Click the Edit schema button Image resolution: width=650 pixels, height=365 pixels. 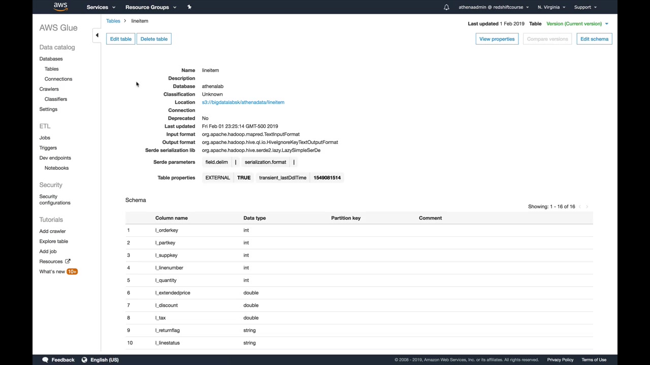point(594,39)
